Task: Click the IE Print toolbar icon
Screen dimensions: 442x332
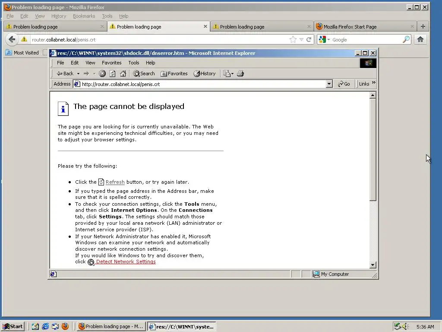Action: [x=240, y=73]
